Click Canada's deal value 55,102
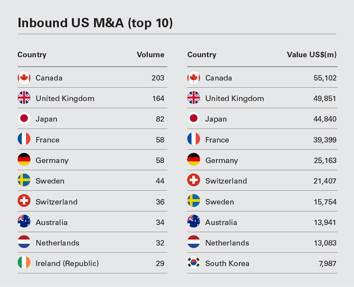Viewport: 354px width, 287px height. point(325,78)
